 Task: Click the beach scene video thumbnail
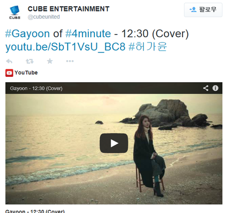point(114,149)
